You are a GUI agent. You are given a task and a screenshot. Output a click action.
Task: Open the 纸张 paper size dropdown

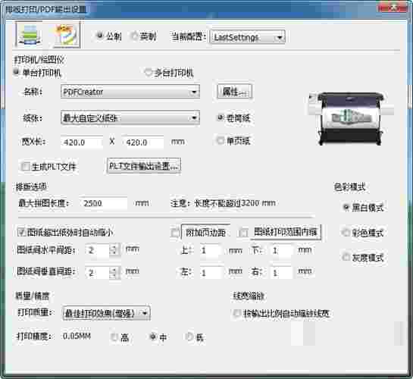130,118
